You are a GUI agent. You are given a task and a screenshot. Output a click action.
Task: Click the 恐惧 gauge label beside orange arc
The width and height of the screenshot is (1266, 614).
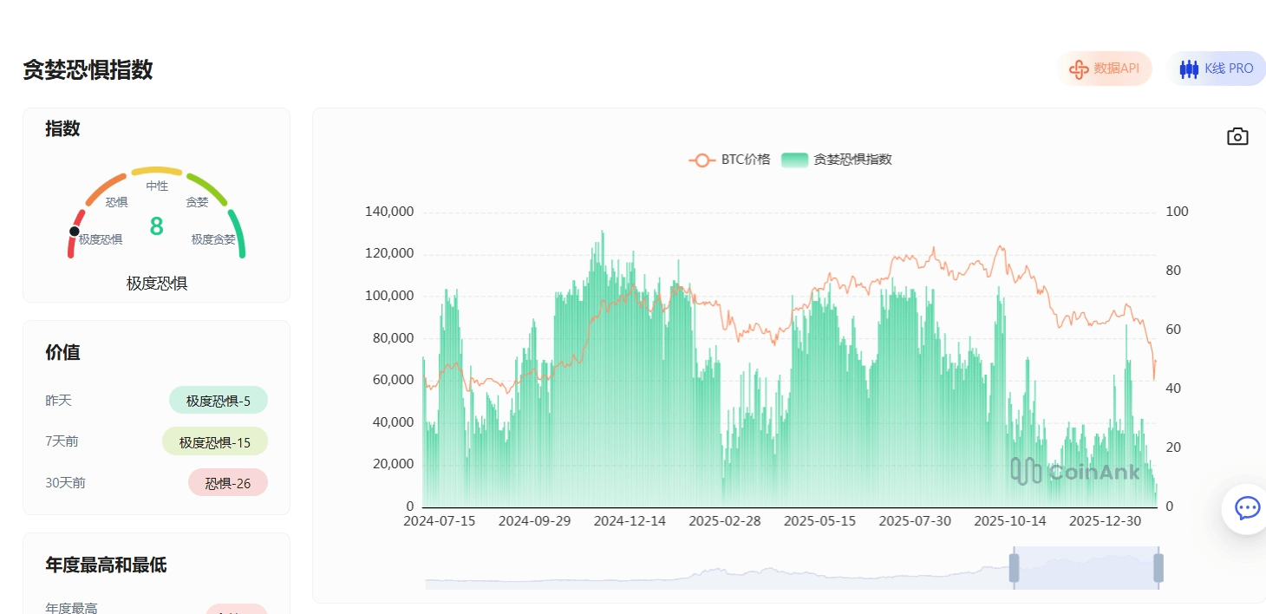click(x=117, y=202)
